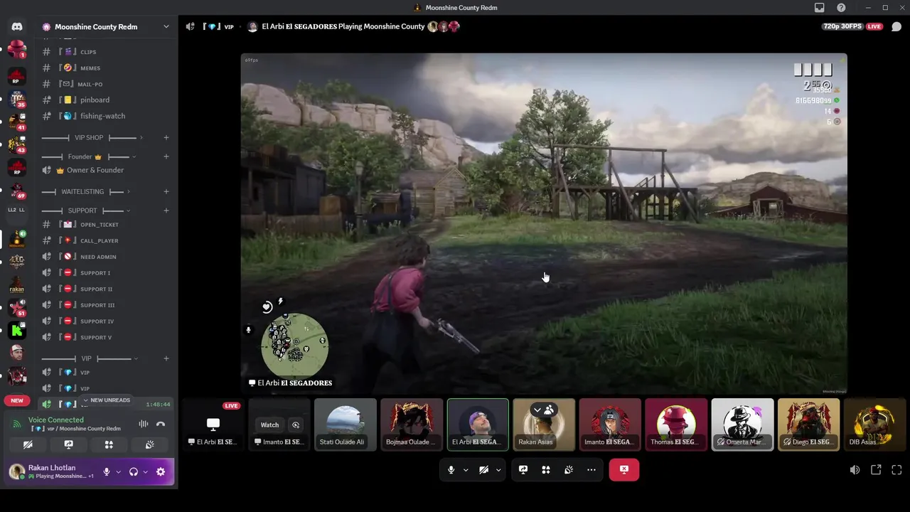This screenshot has height=512, width=910.
Task: Select the Stati Oulade Ali participant tile
Action: tap(346, 425)
